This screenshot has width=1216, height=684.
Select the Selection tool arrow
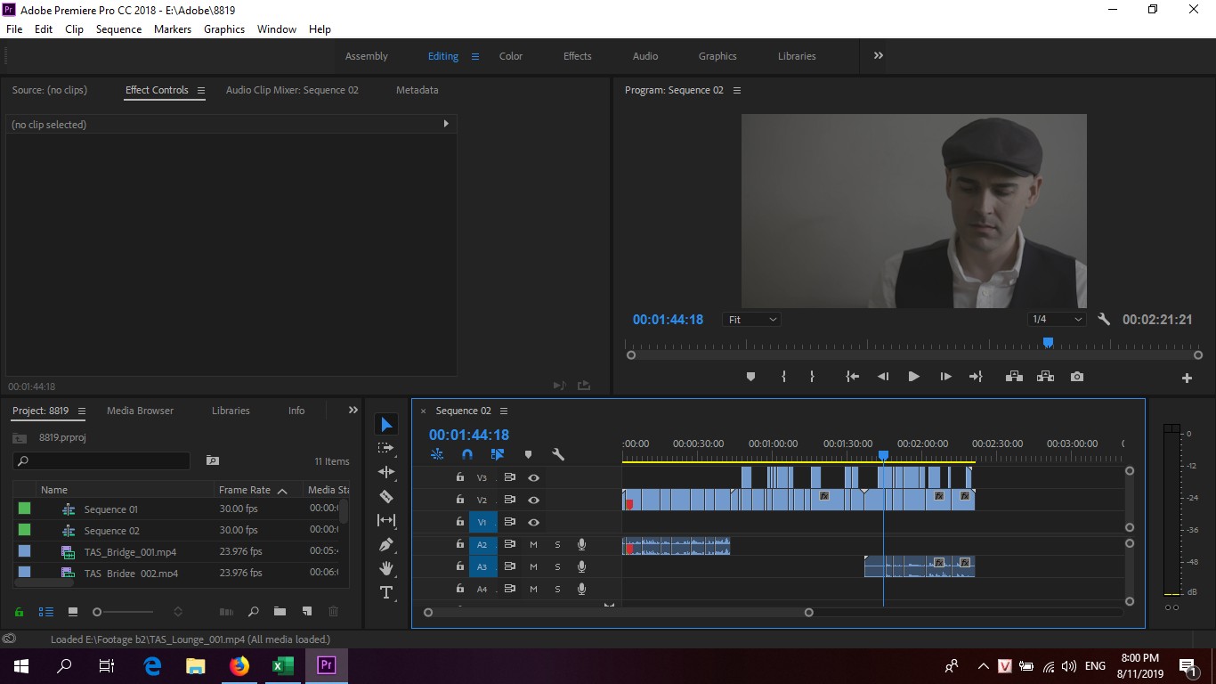[x=386, y=425]
